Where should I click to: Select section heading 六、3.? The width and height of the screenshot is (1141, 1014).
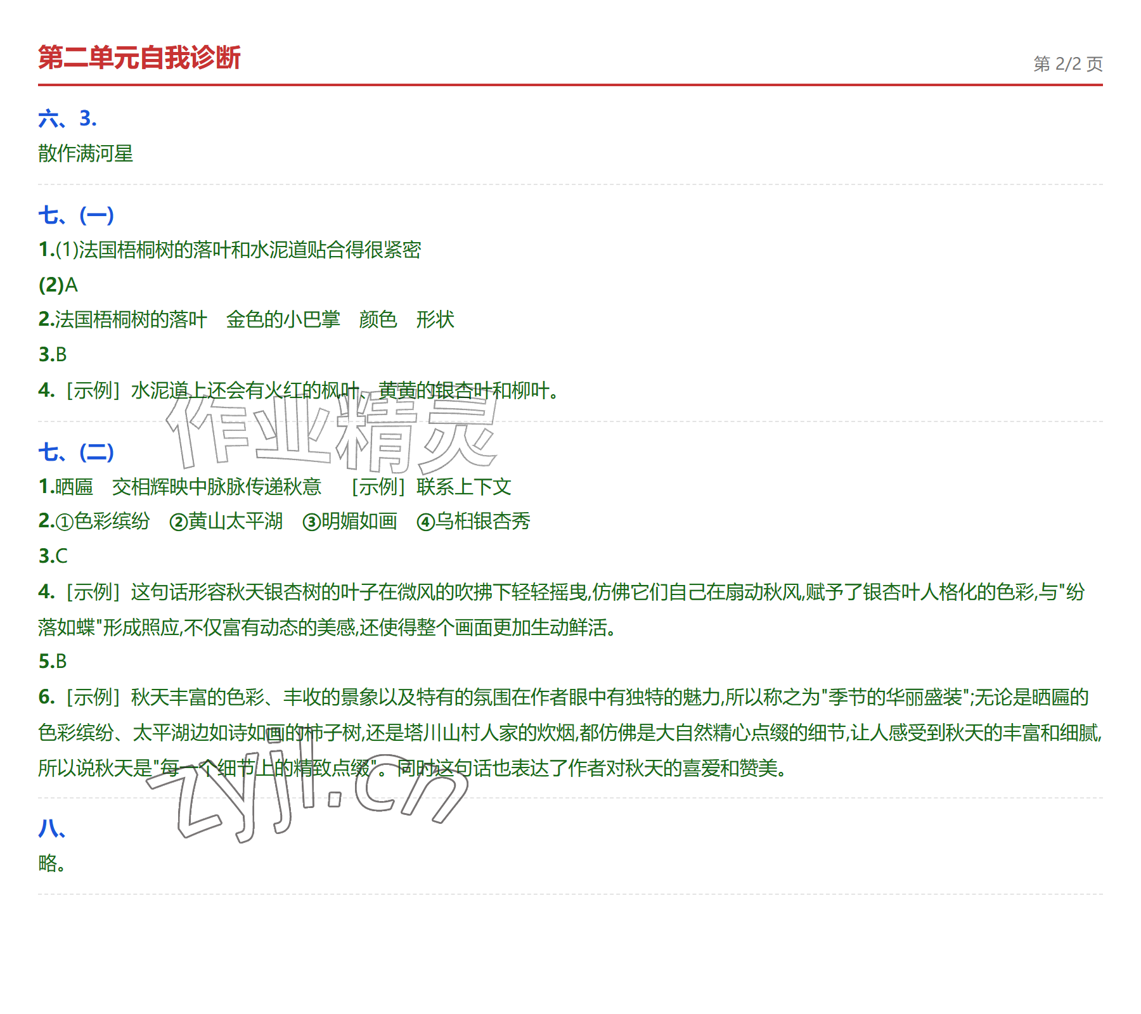(67, 119)
